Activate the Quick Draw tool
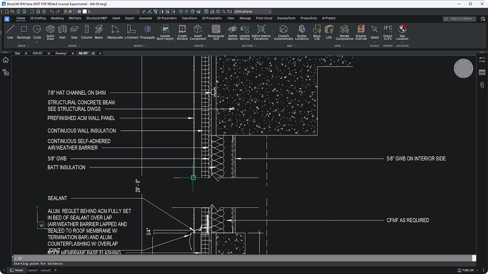Image resolution: width=488 pixels, height=274 pixels. click(50, 32)
